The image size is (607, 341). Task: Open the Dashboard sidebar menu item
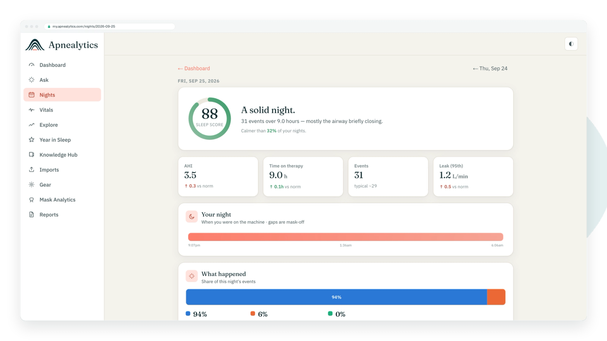click(x=62, y=65)
